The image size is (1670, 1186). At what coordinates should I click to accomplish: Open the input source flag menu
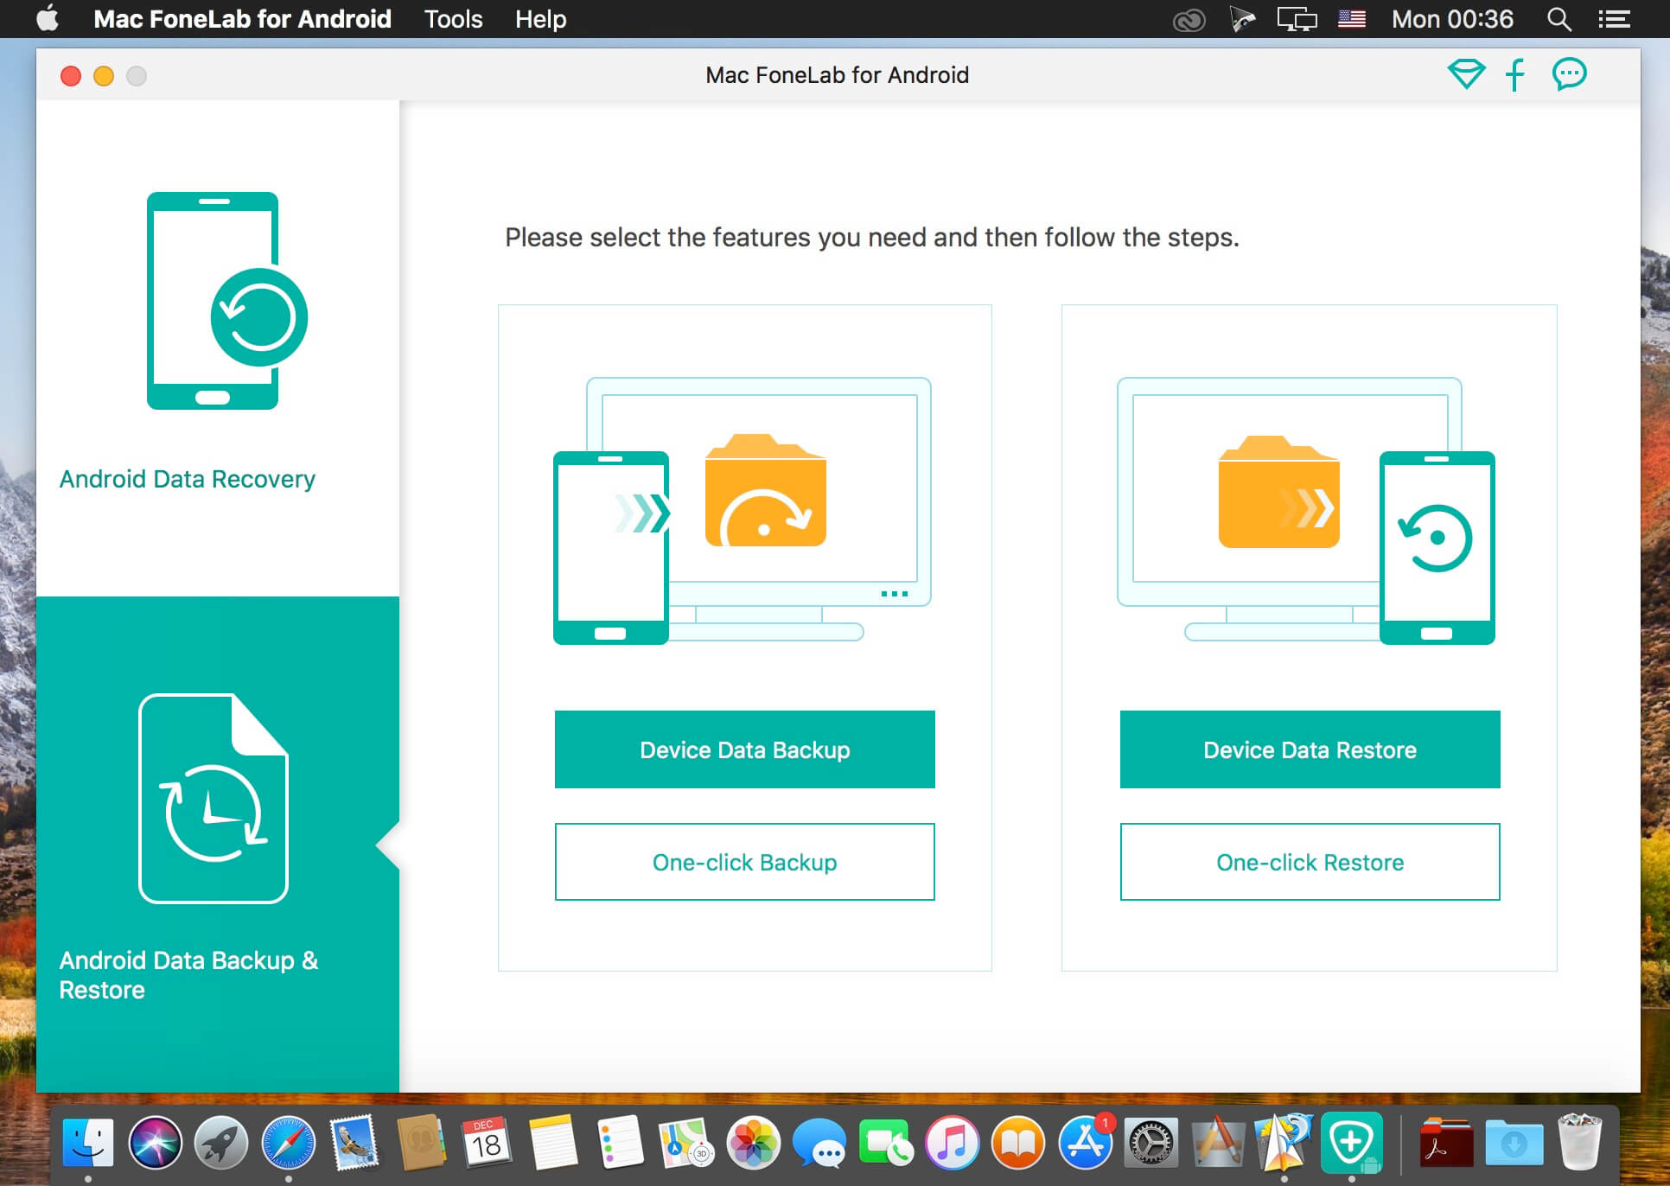(x=1351, y=19)
